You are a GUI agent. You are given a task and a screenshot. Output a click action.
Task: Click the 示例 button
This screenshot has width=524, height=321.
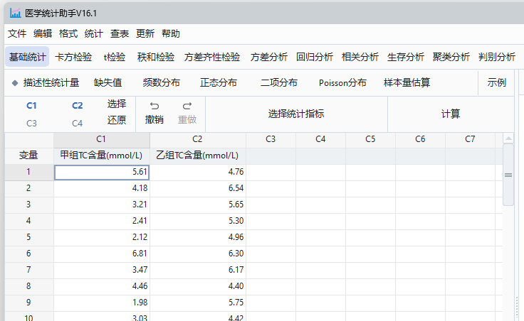click(497, 82)
